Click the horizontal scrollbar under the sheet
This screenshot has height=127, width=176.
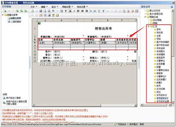point(84,105)
